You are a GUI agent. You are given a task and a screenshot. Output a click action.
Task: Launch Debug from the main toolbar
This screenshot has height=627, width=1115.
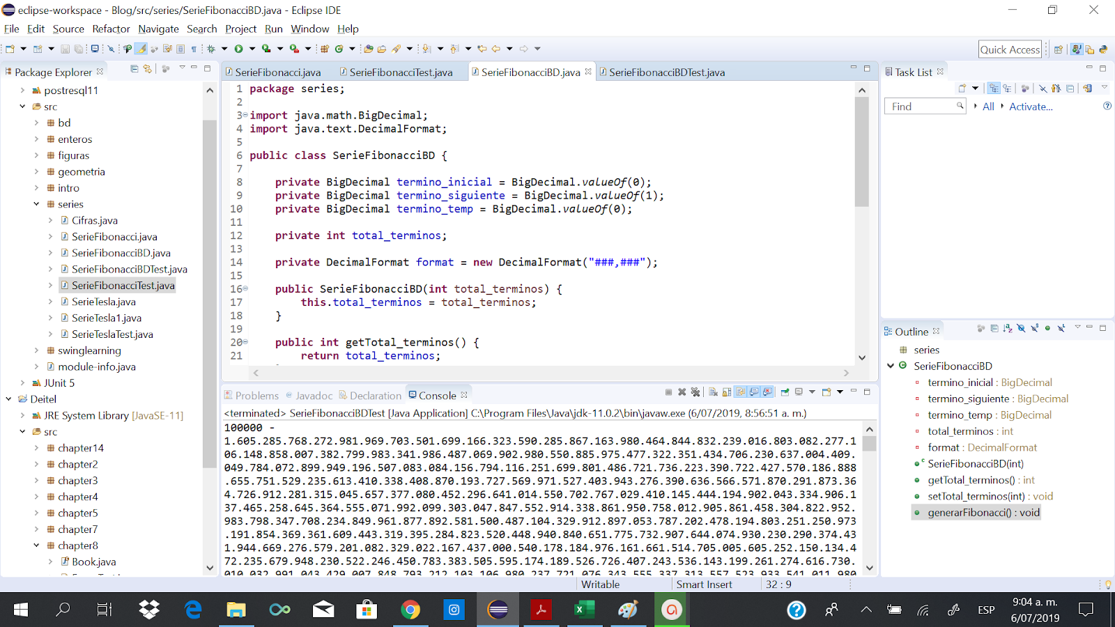click(x=211, y=48)
